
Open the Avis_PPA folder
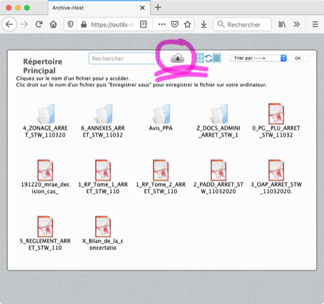(161, 117)
